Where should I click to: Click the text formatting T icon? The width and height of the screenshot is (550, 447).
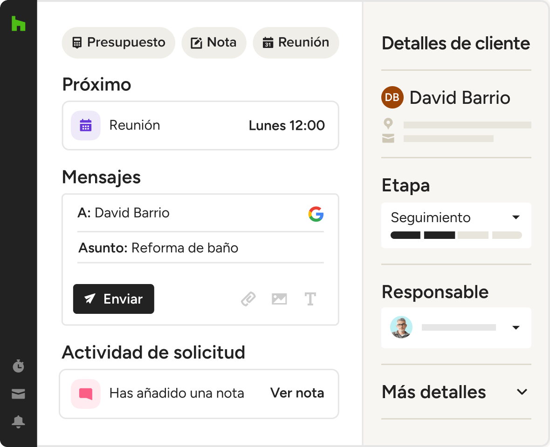310,299
